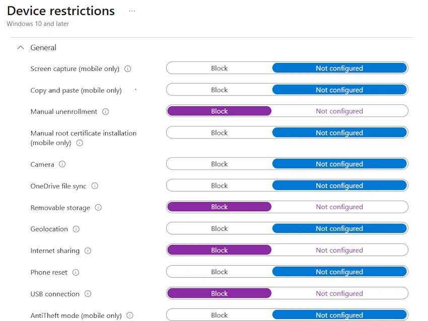428x321 pixels.
Task: Block Screen capture (mobile only)
Action: [219, 68]
